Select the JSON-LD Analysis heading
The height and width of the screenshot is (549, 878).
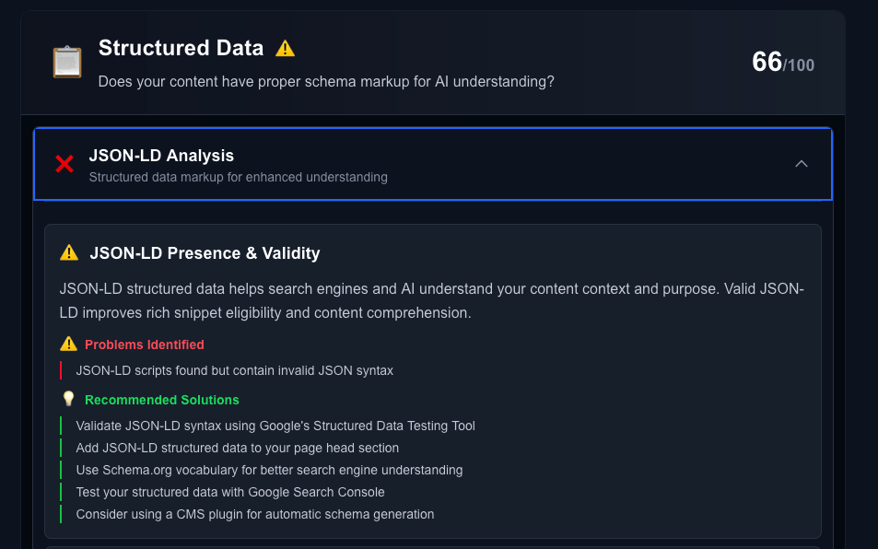(161, 156)
